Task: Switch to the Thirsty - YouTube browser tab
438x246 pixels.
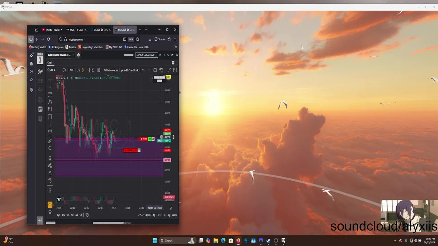Action: click(x=52, y=30)
